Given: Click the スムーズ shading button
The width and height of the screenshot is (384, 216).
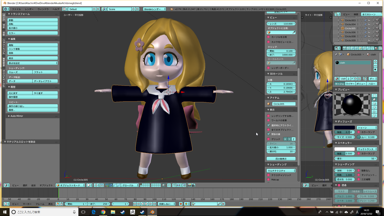Looking at the screenshot, I should [x=20, y=72].
